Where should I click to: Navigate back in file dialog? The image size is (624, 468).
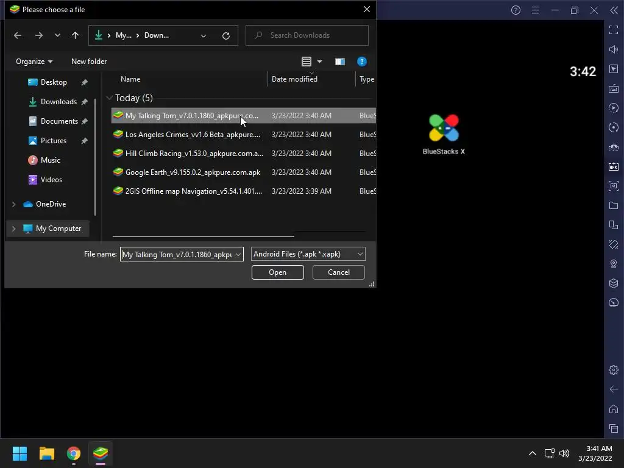click(x=18, y=35)
